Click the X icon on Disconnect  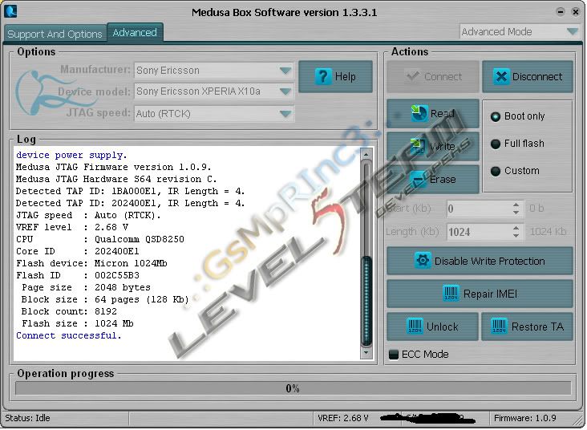[501, 77]
